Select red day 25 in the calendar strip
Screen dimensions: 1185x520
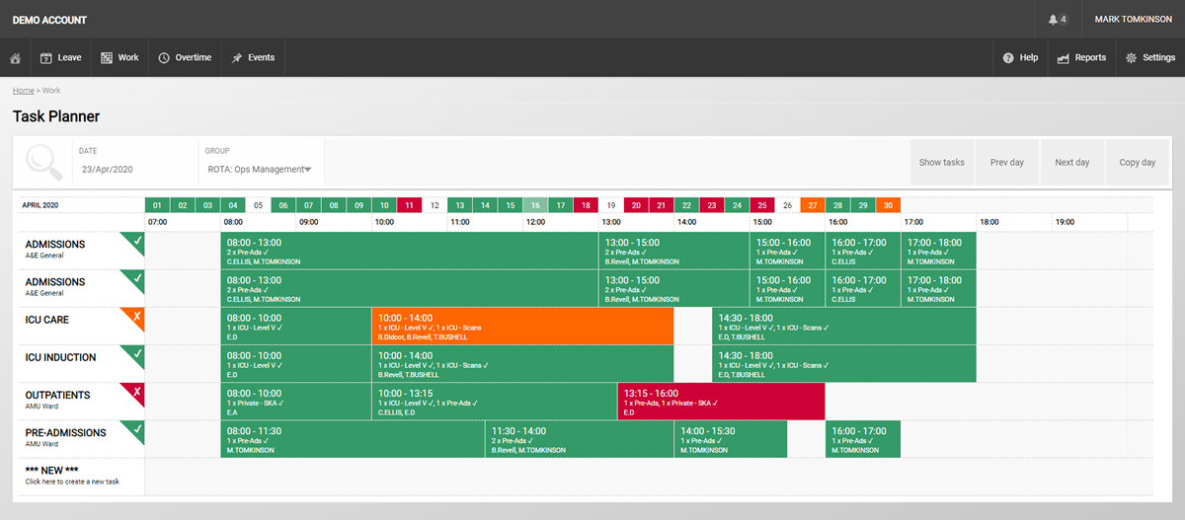pos(761,205)
